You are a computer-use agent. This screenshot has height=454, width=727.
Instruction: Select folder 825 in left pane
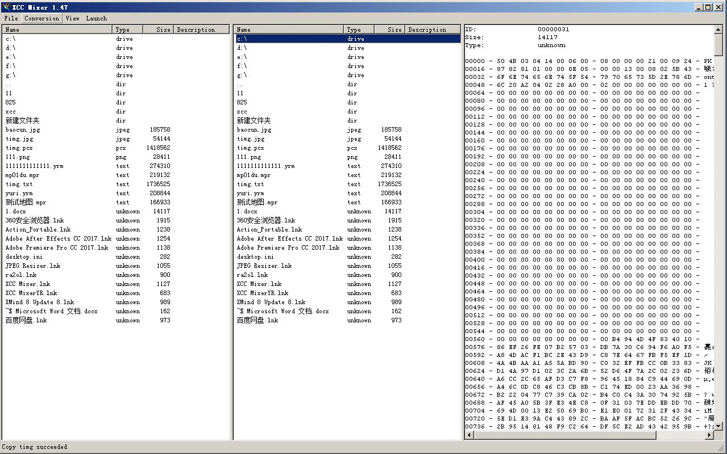tap(11, 102)
